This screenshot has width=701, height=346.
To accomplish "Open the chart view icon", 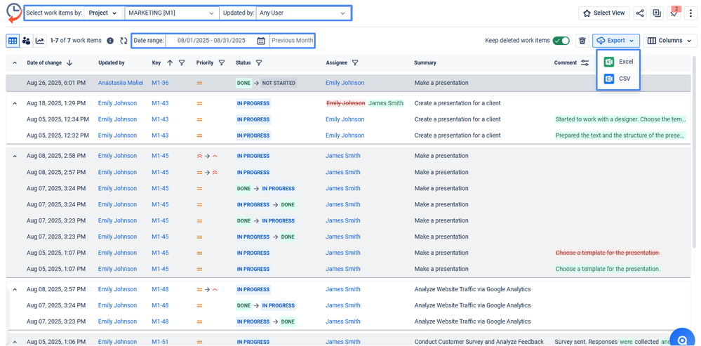I will click(x=39, y=41).
